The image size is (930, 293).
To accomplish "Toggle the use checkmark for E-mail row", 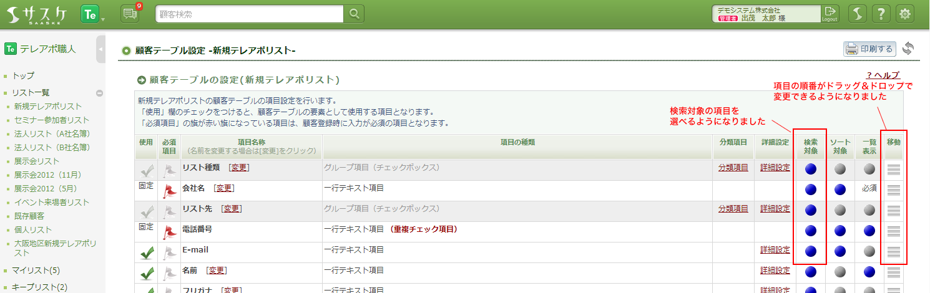I will tap(147, 252).
